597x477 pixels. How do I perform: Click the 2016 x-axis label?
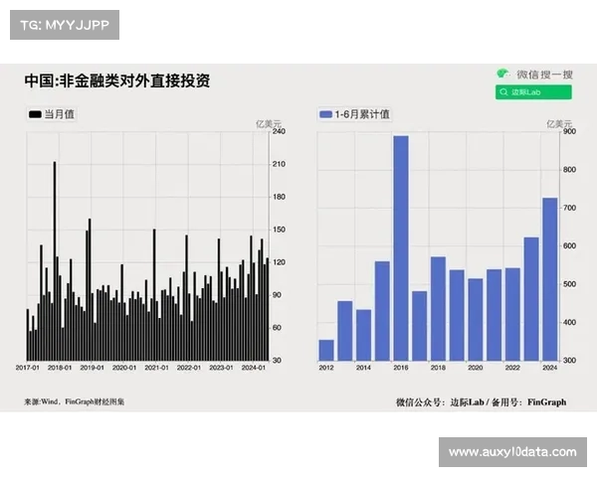tap(401, 368)
